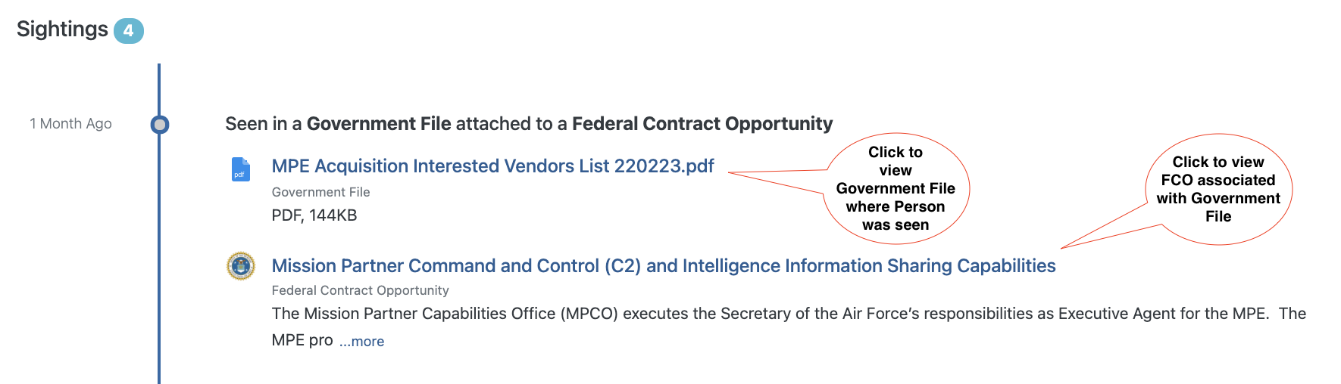Click the 1 Month Ago timestamp
Image resolution: width=1341 pixels, height=384 pixels.
tap(71, 124)
